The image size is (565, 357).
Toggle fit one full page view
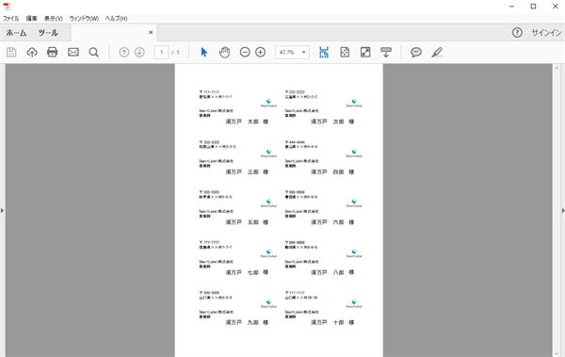pos(345,53)
